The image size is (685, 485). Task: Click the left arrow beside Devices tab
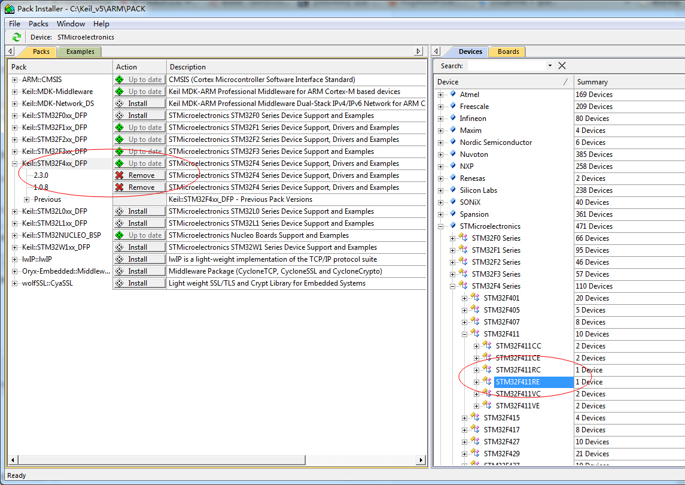pos(436,51)
